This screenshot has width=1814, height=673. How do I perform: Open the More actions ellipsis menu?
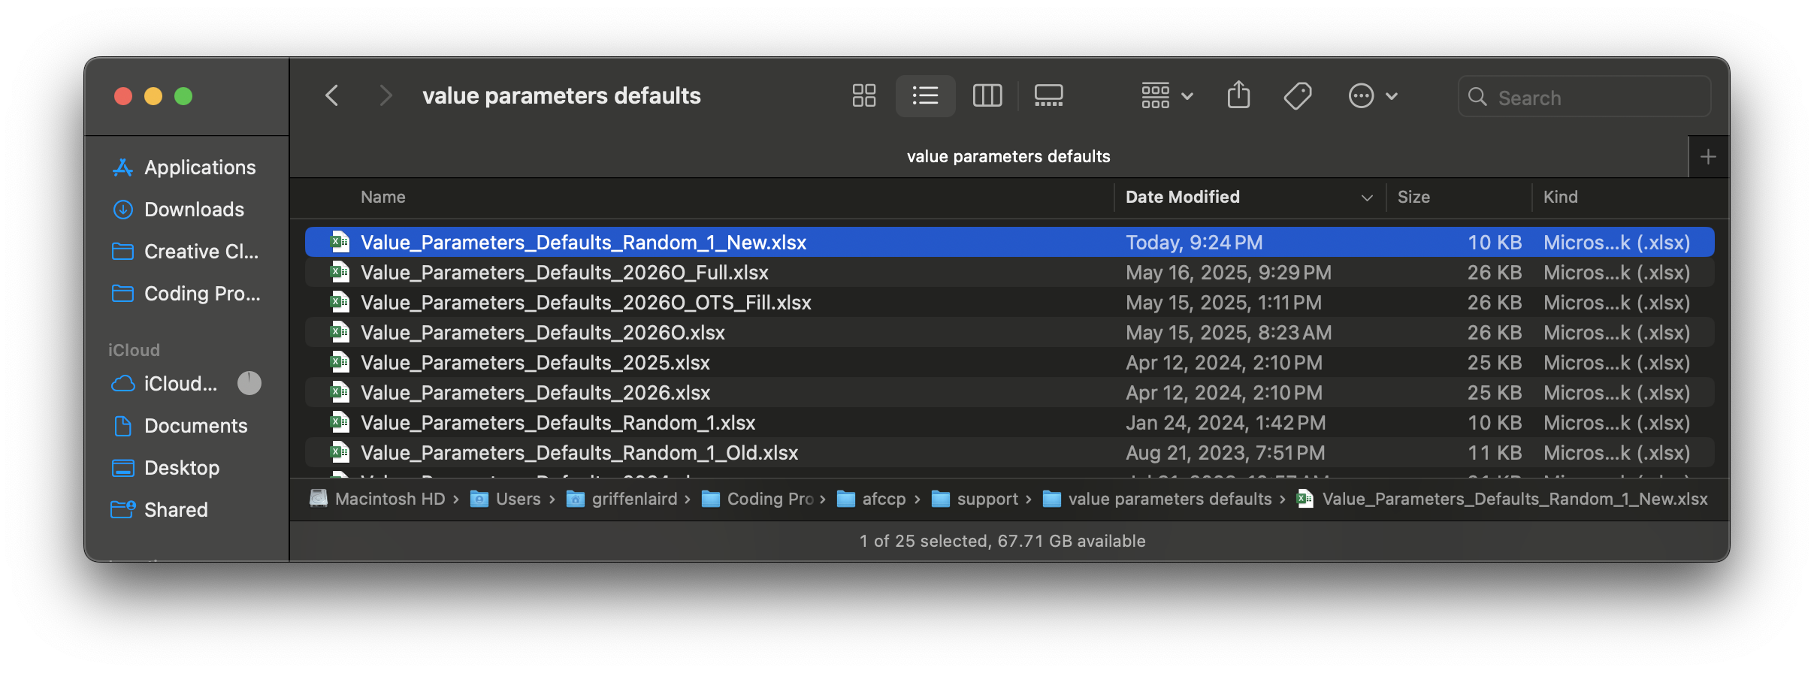1373,96
